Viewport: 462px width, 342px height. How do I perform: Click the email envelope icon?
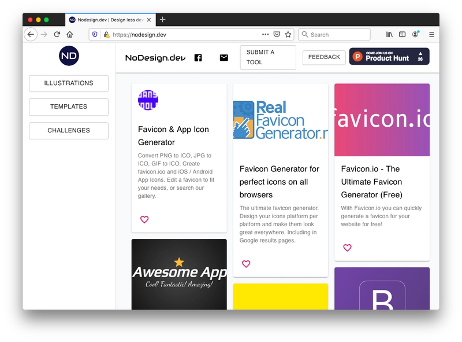(224, 58)
